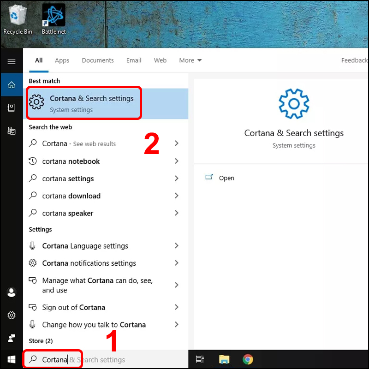Click the 'Best match' section header

click(44, 81)
